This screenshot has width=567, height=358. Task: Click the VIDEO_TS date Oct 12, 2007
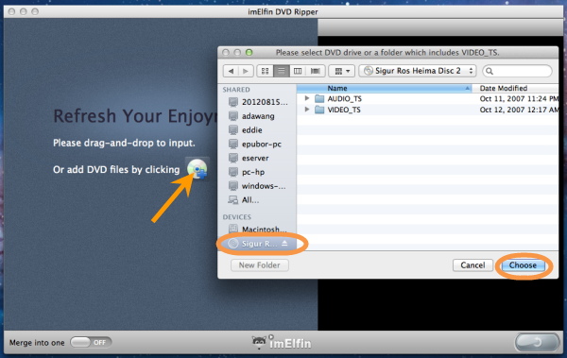pos(519,110)
